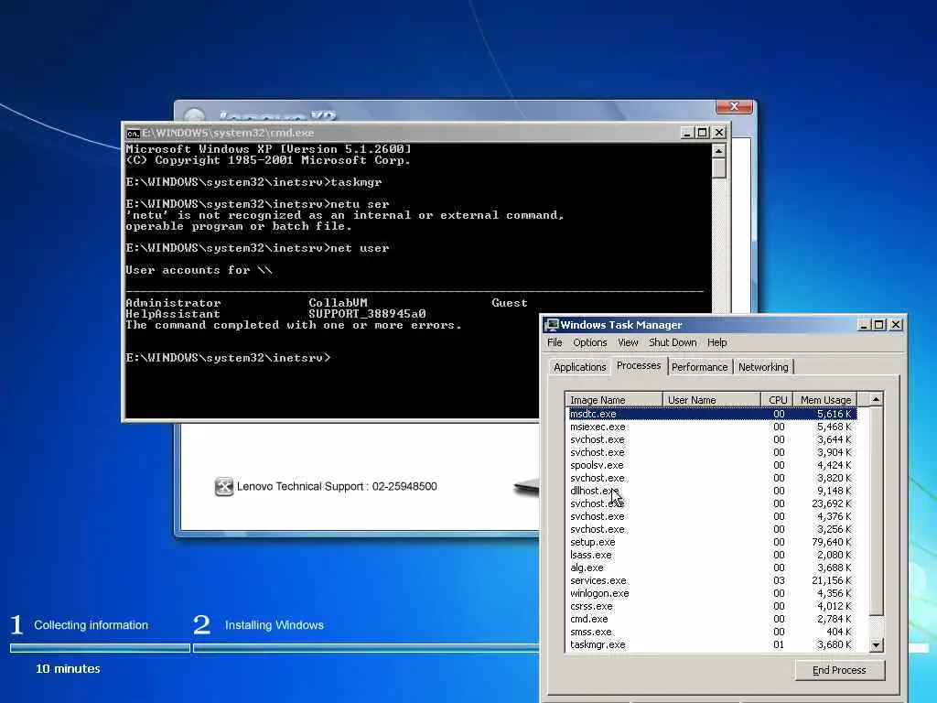
Task: Click the Lenovo Technical Support phone text
Action: 337,487
